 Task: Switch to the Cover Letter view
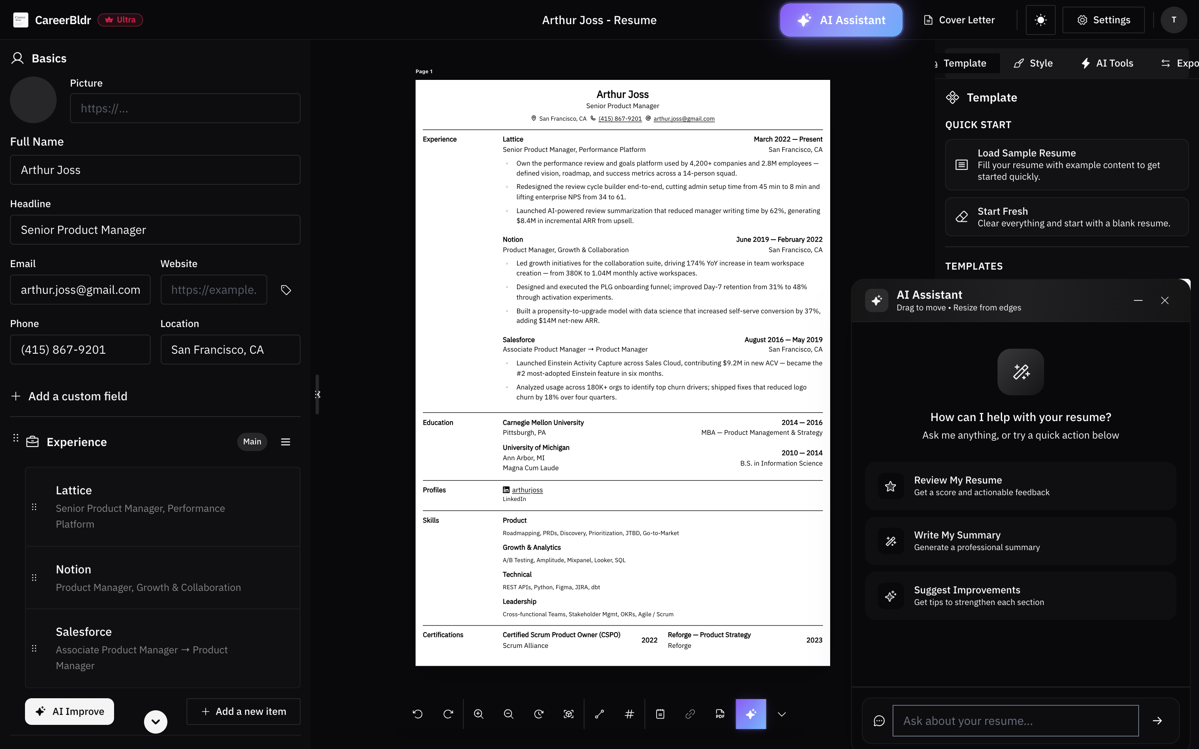958,20
